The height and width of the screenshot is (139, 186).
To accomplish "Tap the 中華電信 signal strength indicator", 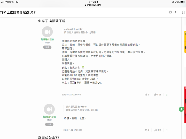I will (x=7, y=2).
